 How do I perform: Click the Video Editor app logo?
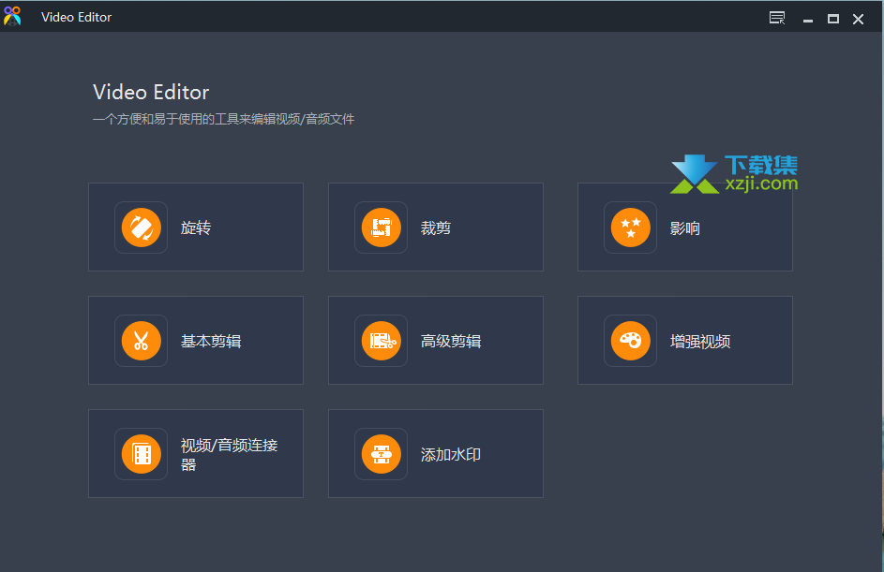point(12,16)
